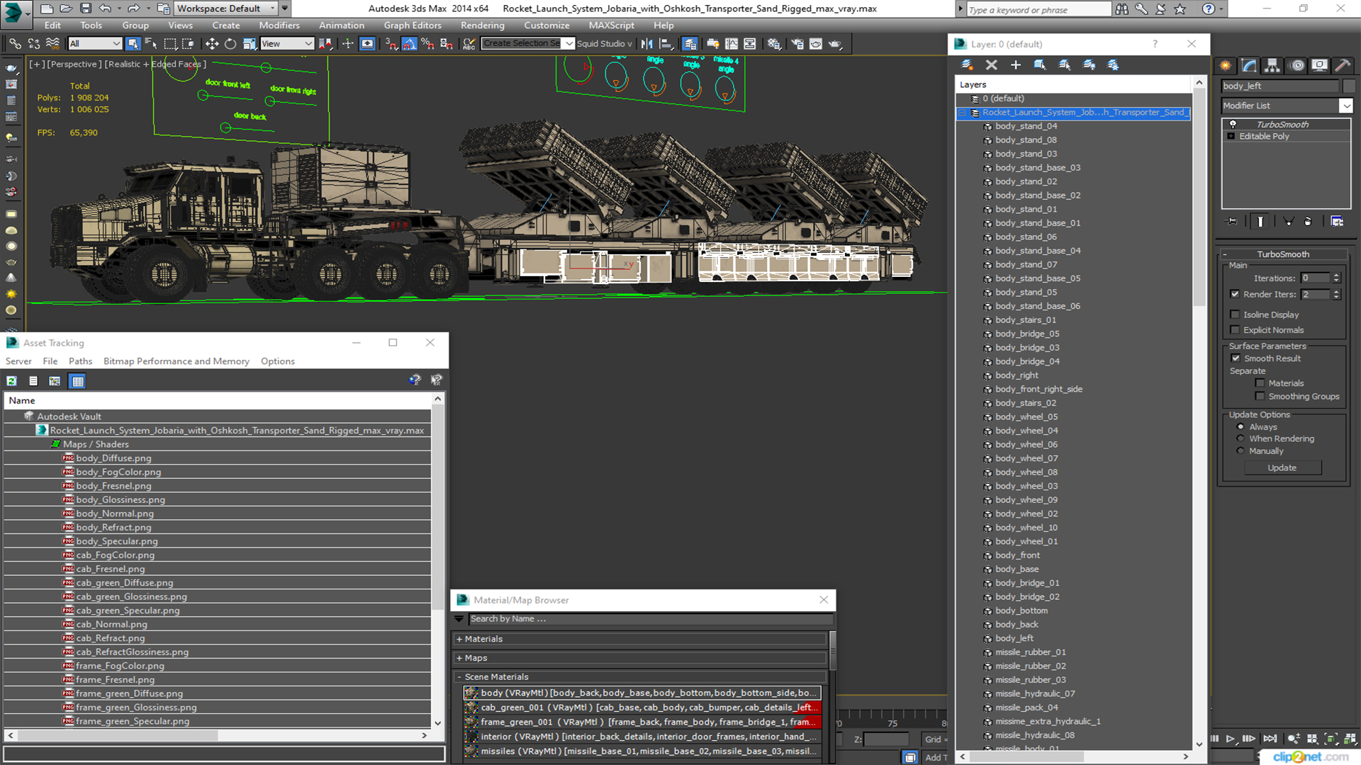
Task: Open the reference coordinate View dropdown
Action: tap(287, 44)
